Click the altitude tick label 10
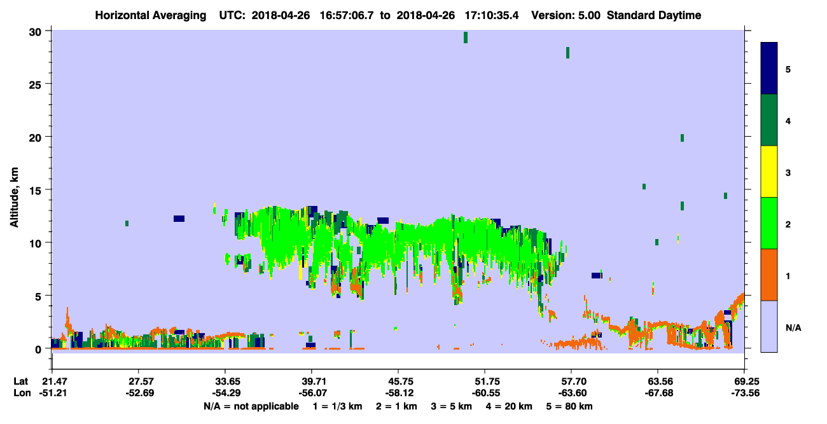This screenshot has height=424, width=827. [x=36, y=243]
